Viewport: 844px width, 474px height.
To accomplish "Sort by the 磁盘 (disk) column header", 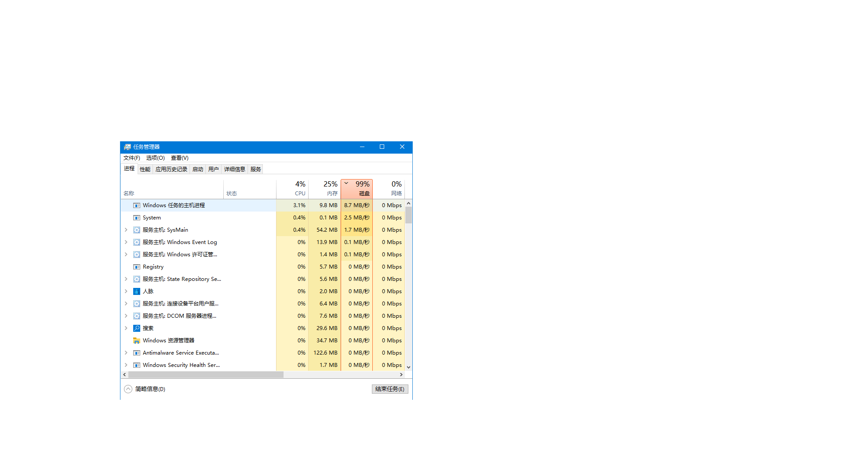I will tap(357, 189).
